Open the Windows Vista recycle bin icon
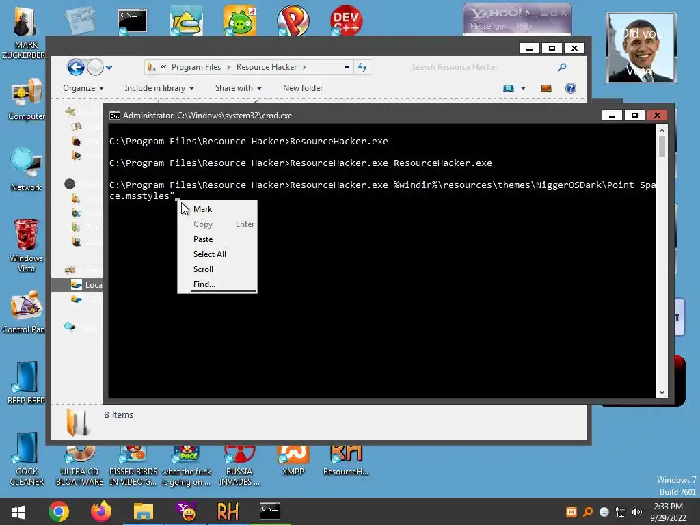 coord(26,245)
